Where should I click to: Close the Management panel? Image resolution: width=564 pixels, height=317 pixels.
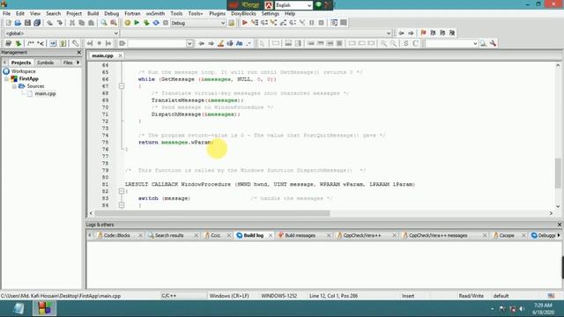coord(79,53)
